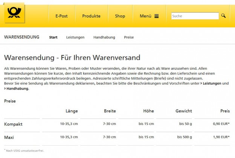The height and width of the screenshot is (158, 235).
Task: Open the Shop navigation item
Action: pyautogui.click(x=120, y=16)
